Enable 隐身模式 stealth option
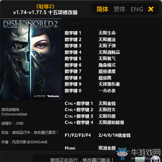 coord(107,65)
